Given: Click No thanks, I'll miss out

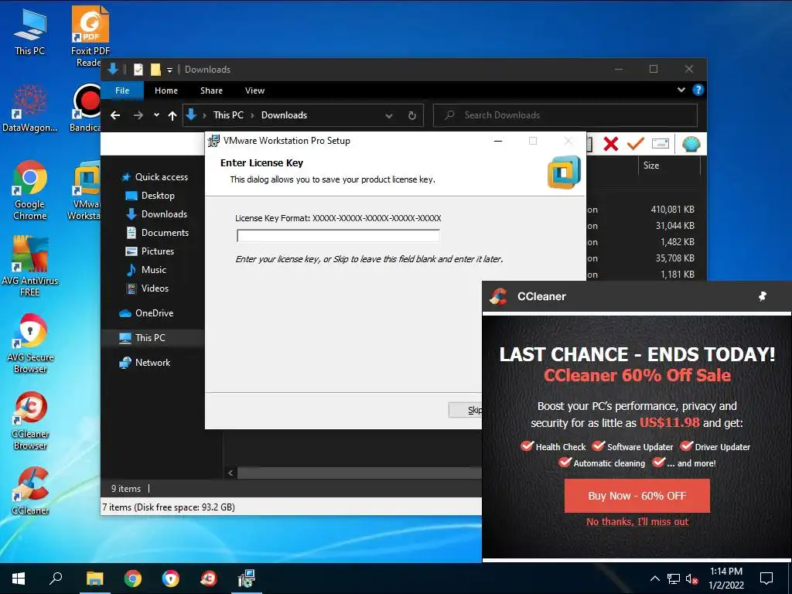Looking at the screenshot, I should [x=637, y=522].
